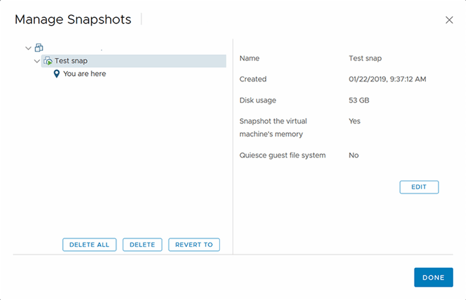
Task: Click the snapshot name value Test snap
Action: click(365, 58)
